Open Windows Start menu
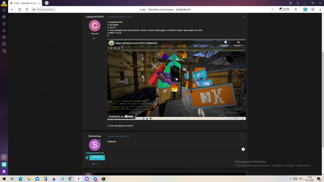The height and width of the screenshot is (182, 324). (x=4, y=179)
